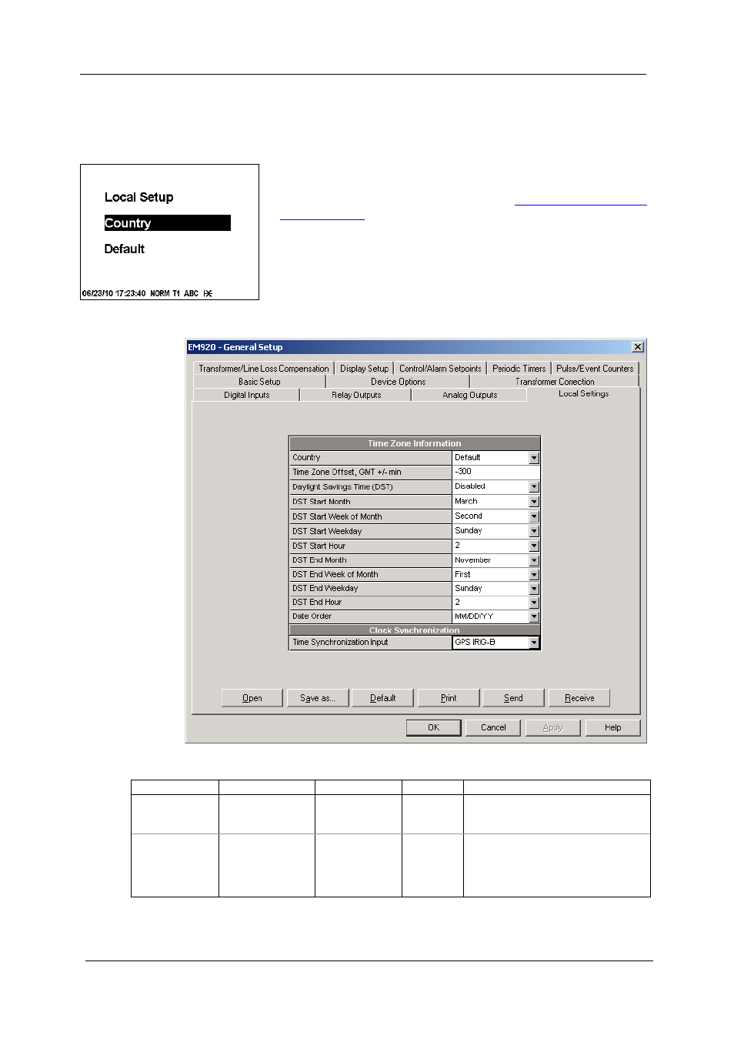The width and height of the screenshot is (734, 1039).
Task: Open the Periodic Timers tab
Action: pos(519,369)
